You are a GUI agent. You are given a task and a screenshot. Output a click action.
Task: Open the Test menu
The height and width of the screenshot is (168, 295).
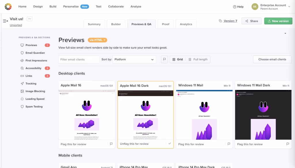pyautogui.click(x=99, y=6)
